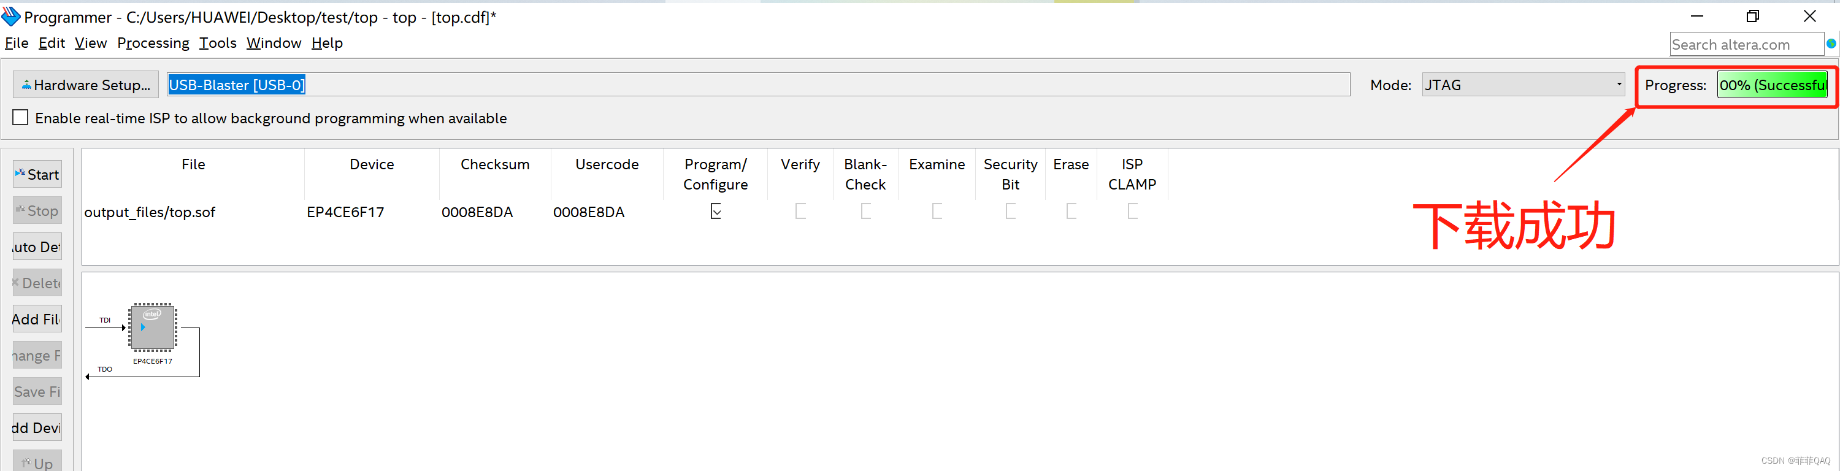Image resolution: width=1840 pixels, height=471 pixels.
Task: Click the Add Device button
Action: coord(37,427)
